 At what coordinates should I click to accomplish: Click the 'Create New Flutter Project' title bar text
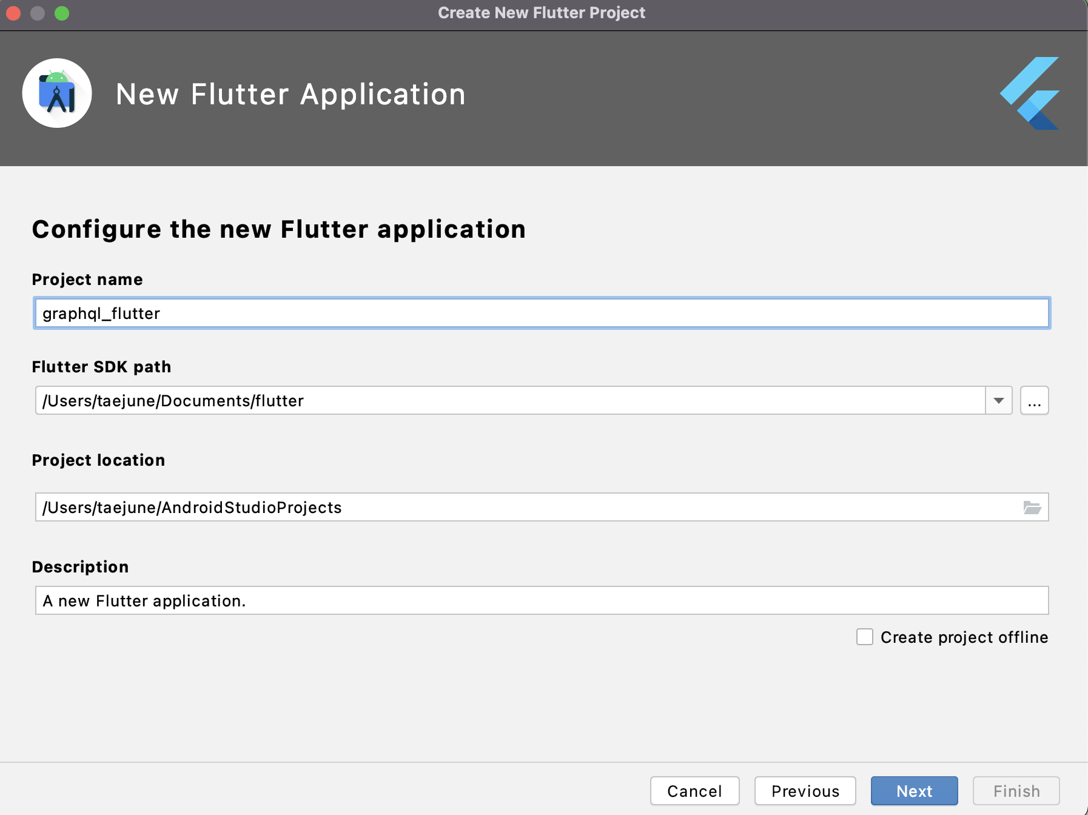542,13
